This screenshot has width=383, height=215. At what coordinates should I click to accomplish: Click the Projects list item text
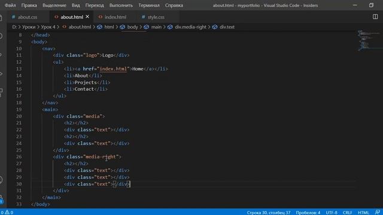86,82
